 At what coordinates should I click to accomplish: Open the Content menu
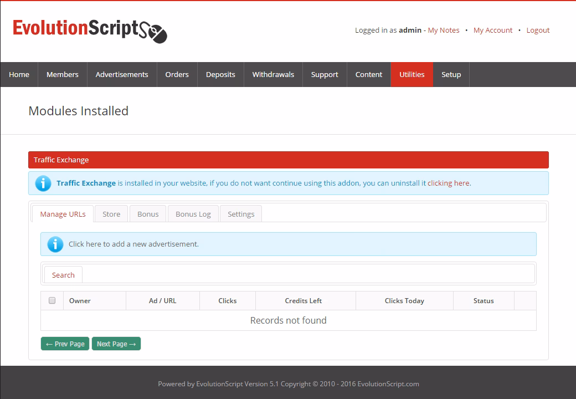tap(369, 75)
